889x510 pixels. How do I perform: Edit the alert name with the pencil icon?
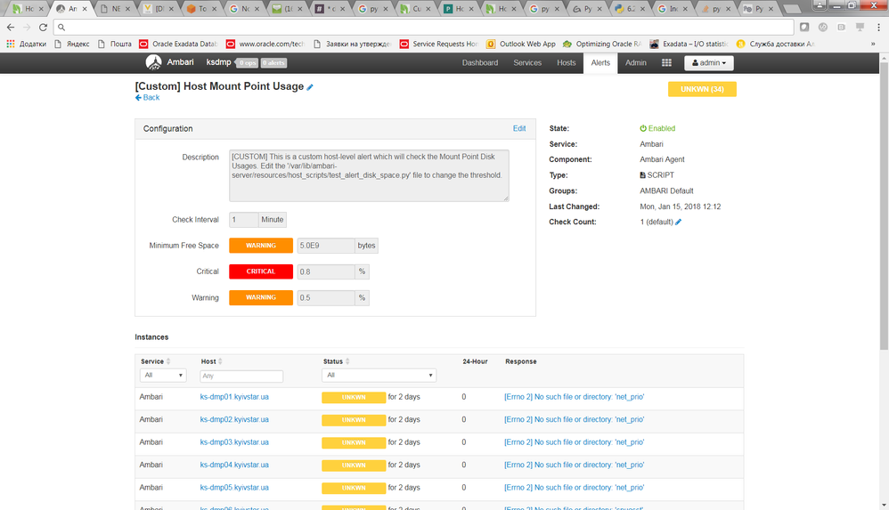coord(310,87)
